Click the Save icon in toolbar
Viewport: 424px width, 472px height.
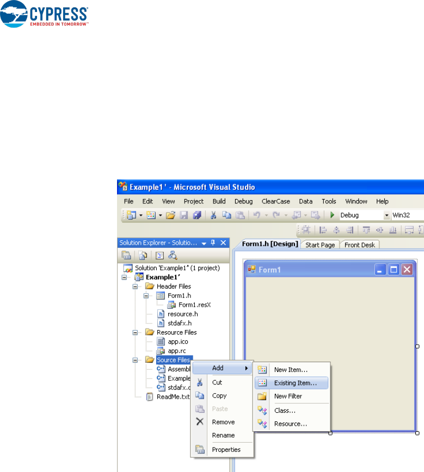(x=184, y=215)
